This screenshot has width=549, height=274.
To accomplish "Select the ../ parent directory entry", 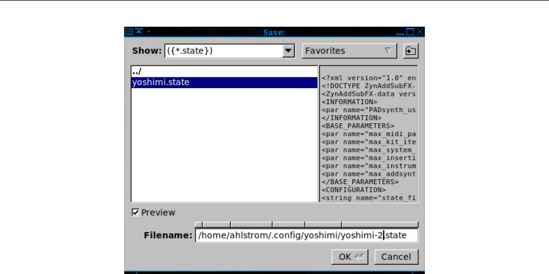I will coord(224,72).
